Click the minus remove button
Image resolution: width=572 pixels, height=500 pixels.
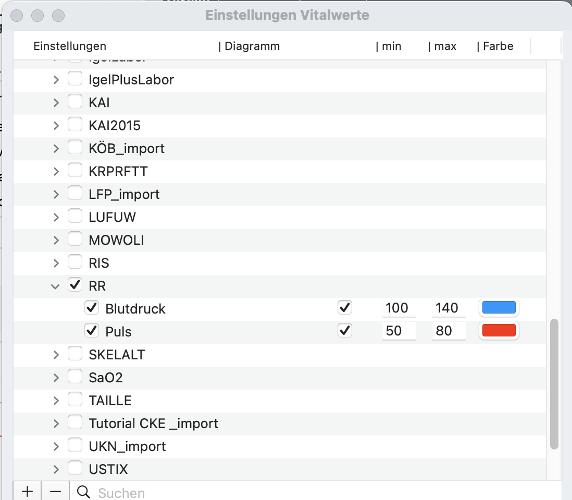[55, 492]
